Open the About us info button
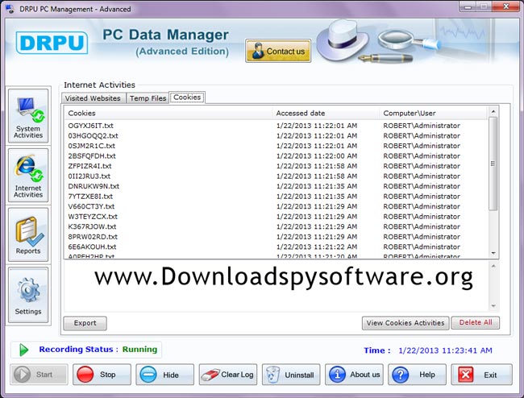Viewport: 524px width, 398px height. [x=354, y=375]
